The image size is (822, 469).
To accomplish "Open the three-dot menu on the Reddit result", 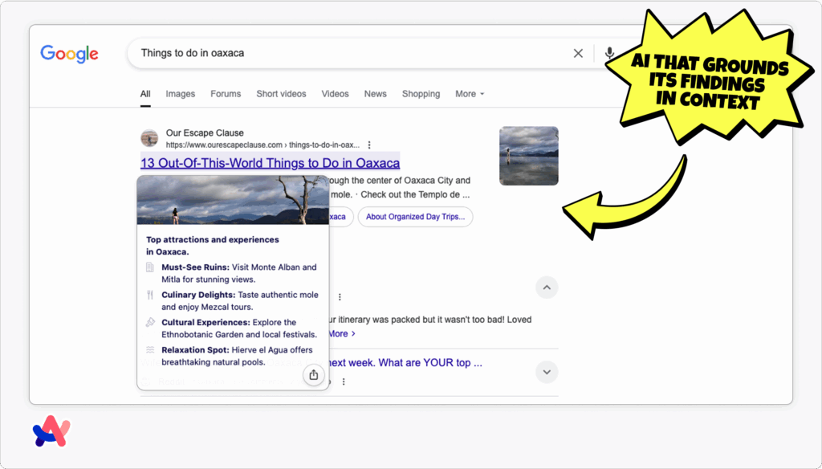I will point(344,382).
